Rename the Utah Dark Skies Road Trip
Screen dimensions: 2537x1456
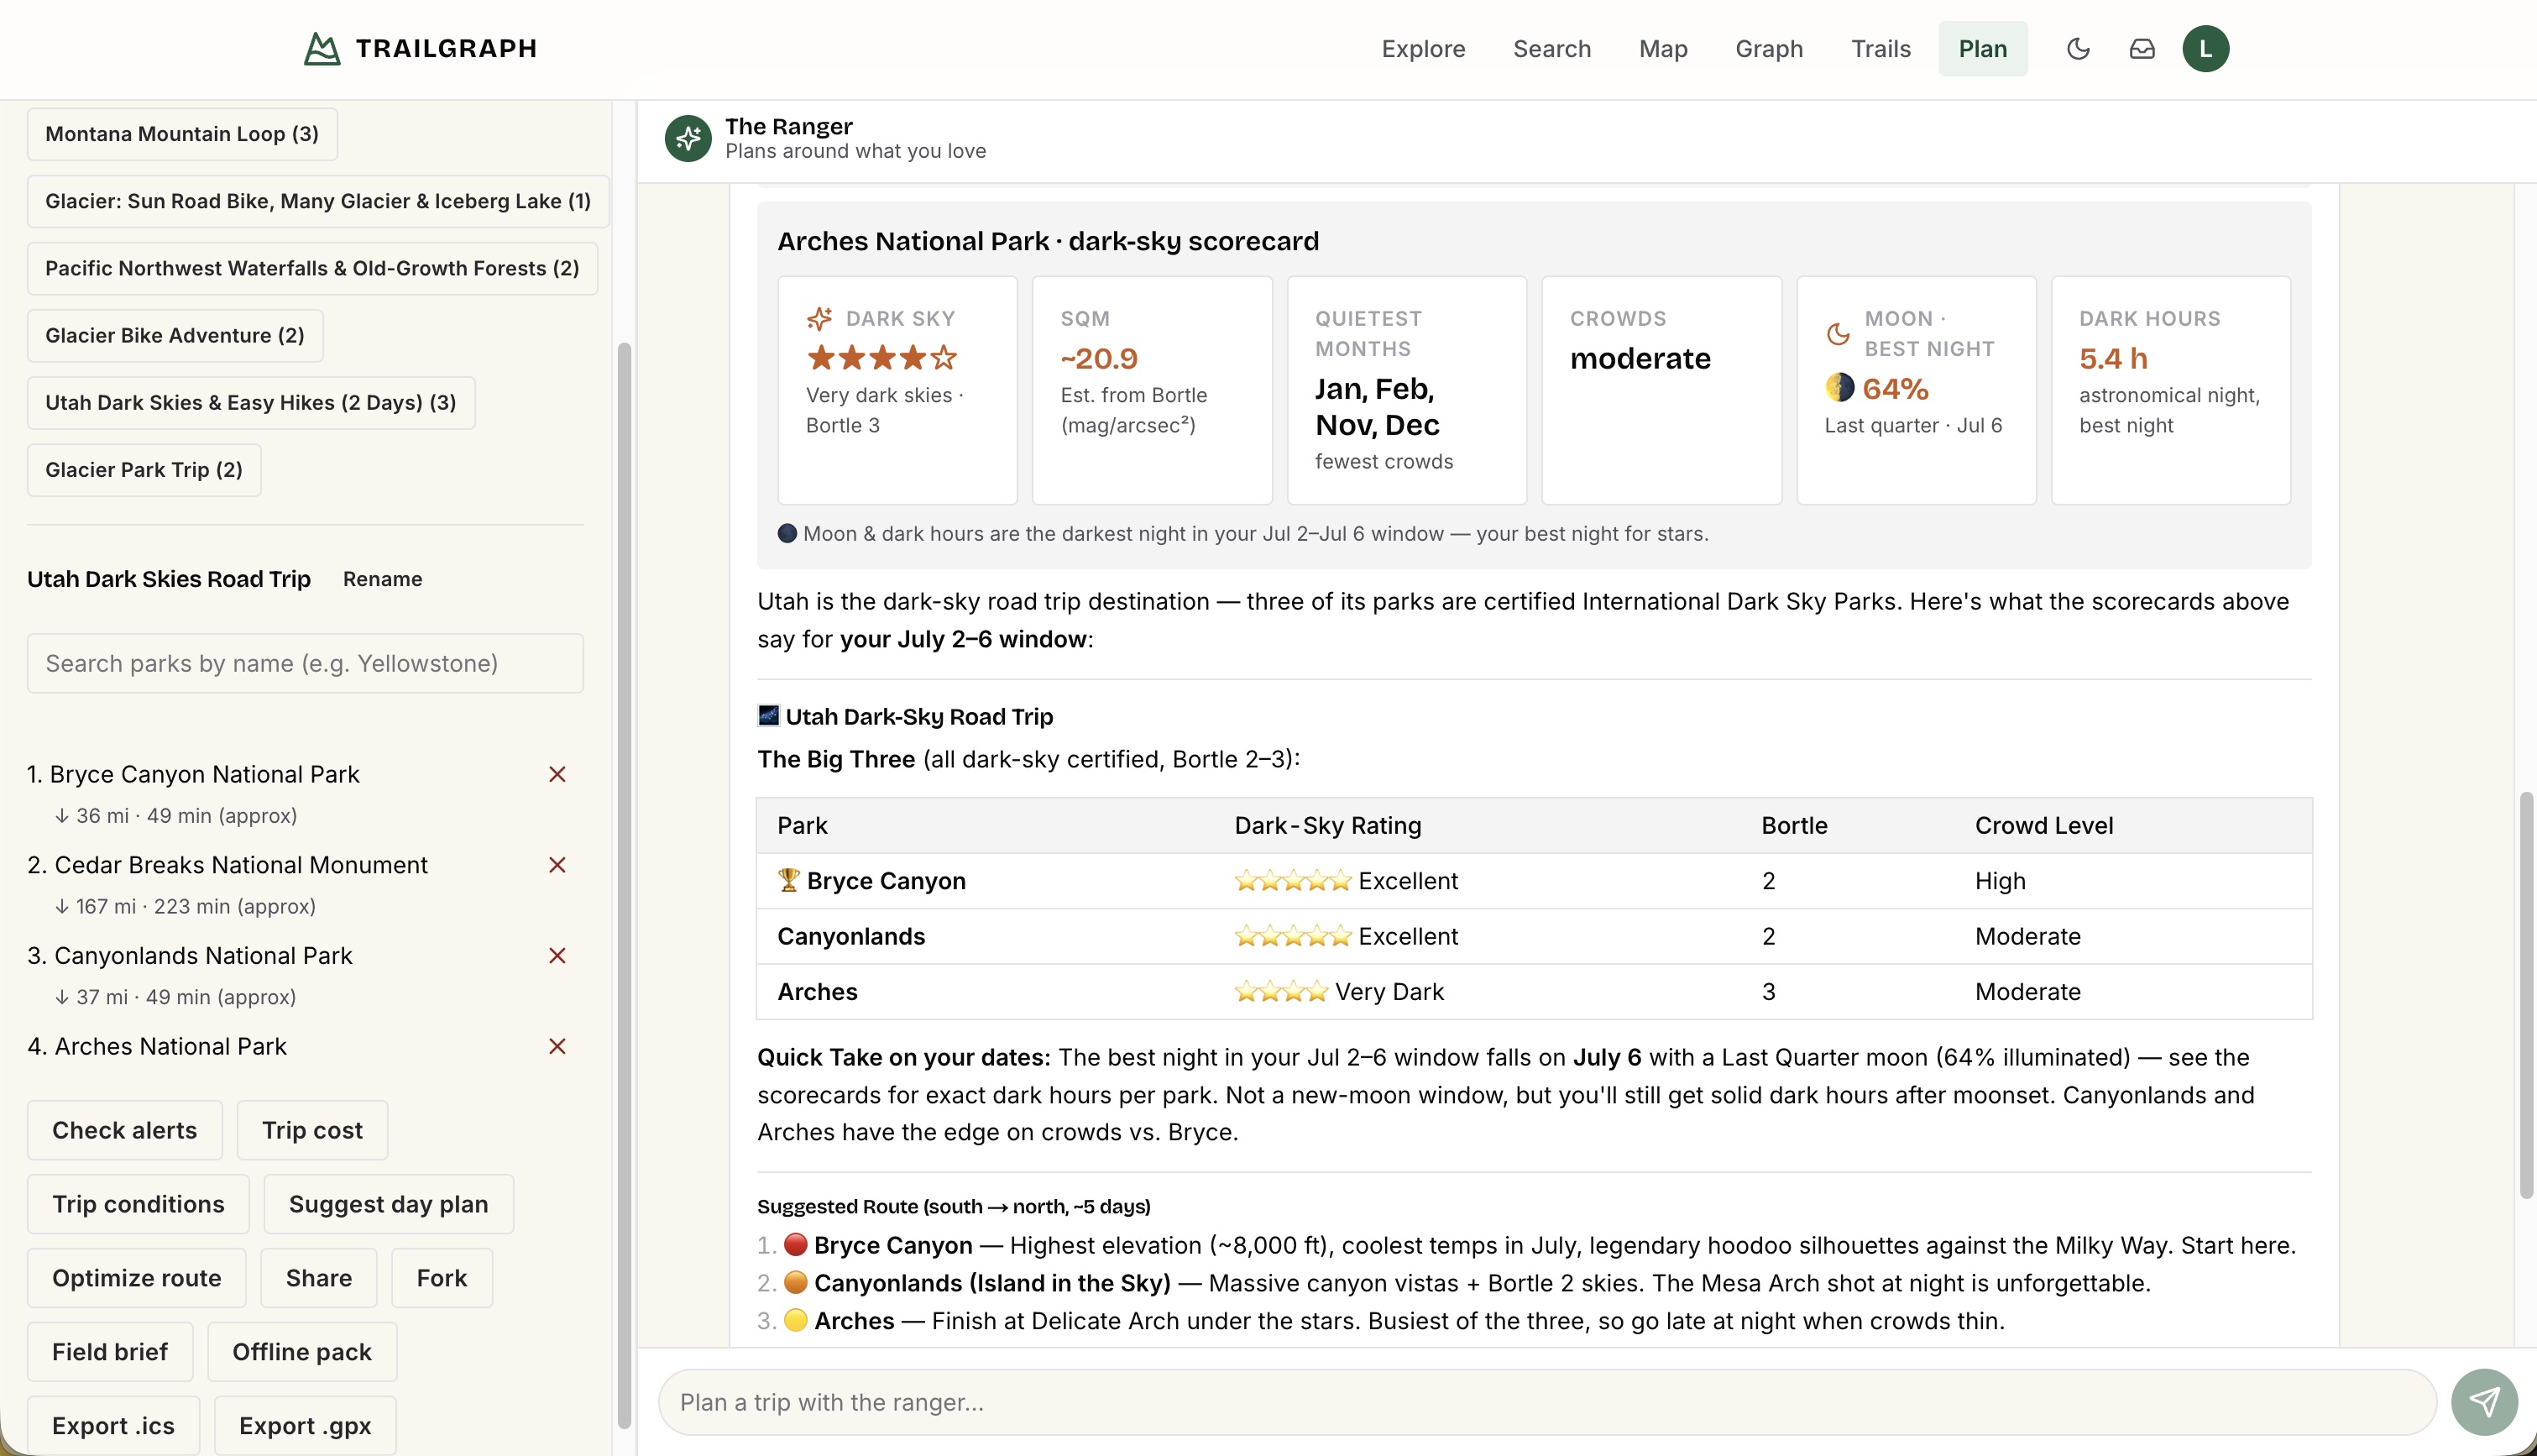click(x=382, y=579)
